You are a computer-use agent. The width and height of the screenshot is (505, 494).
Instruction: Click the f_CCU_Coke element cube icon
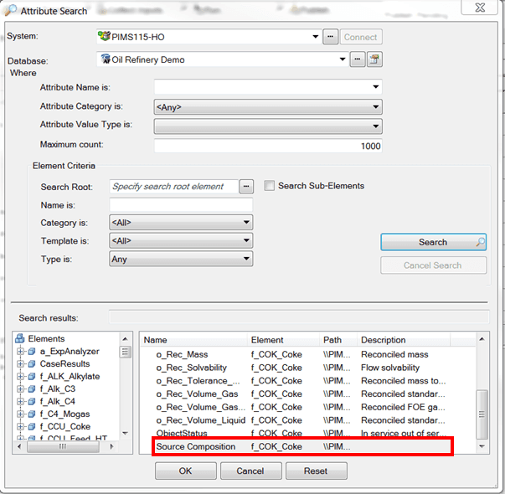(32, 427)
